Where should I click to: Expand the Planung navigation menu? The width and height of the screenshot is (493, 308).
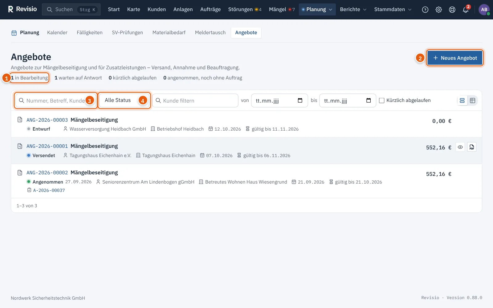click(x=317, y=10)
